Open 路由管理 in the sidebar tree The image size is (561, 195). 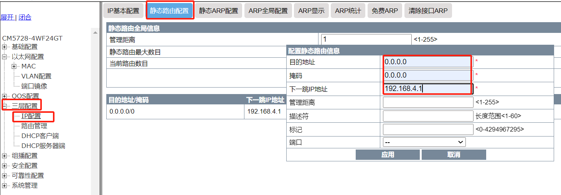pyautogui.click(x=34, y=126)
